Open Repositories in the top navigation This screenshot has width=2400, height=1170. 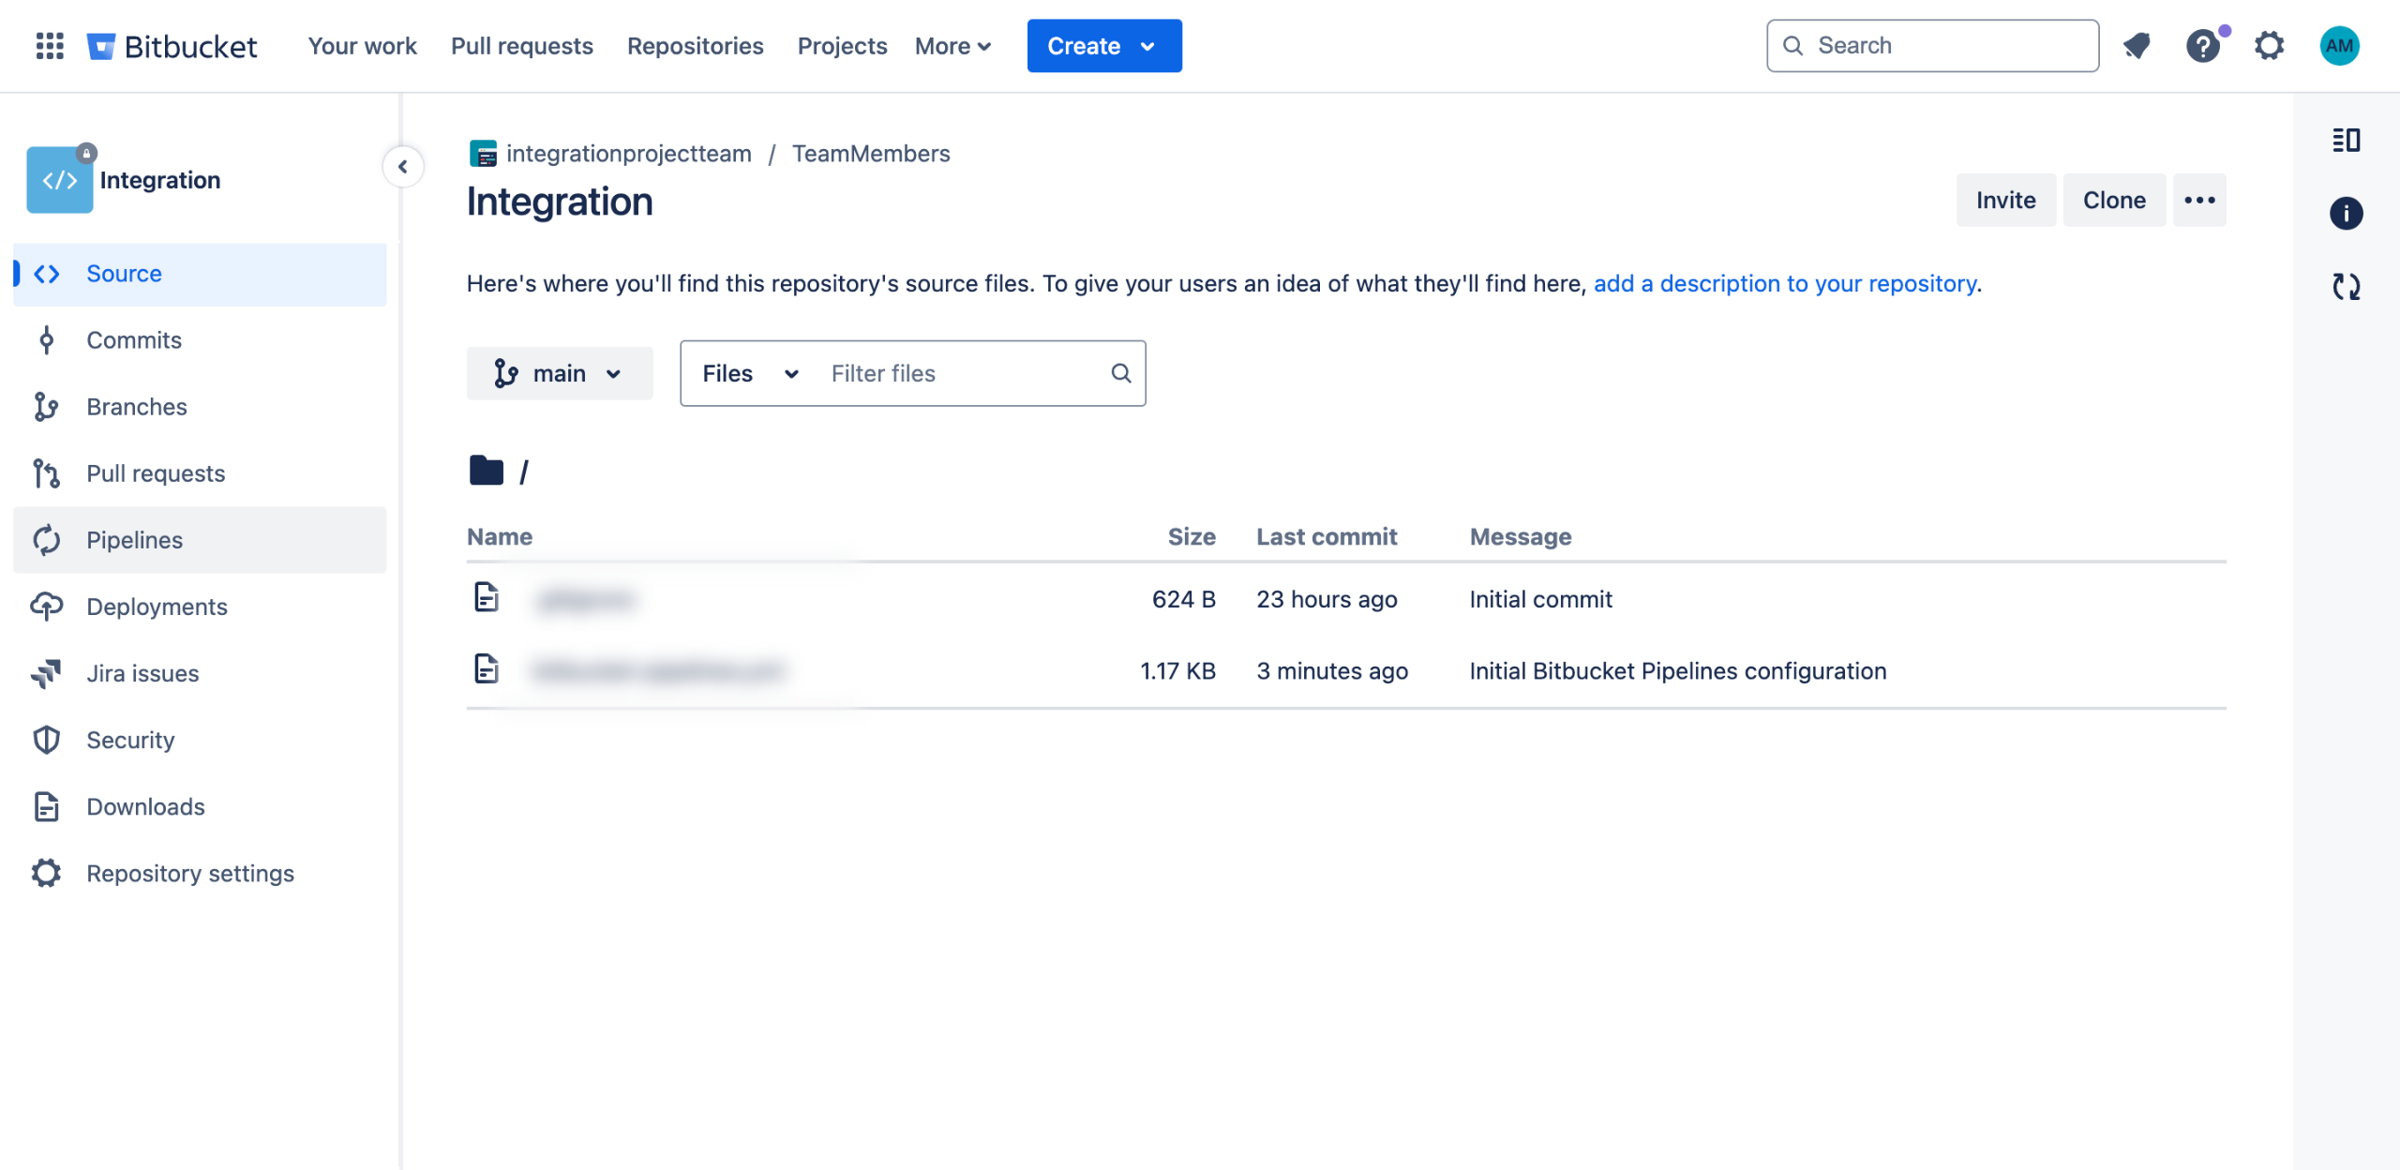pyautogui.click(x=695, y=45)
